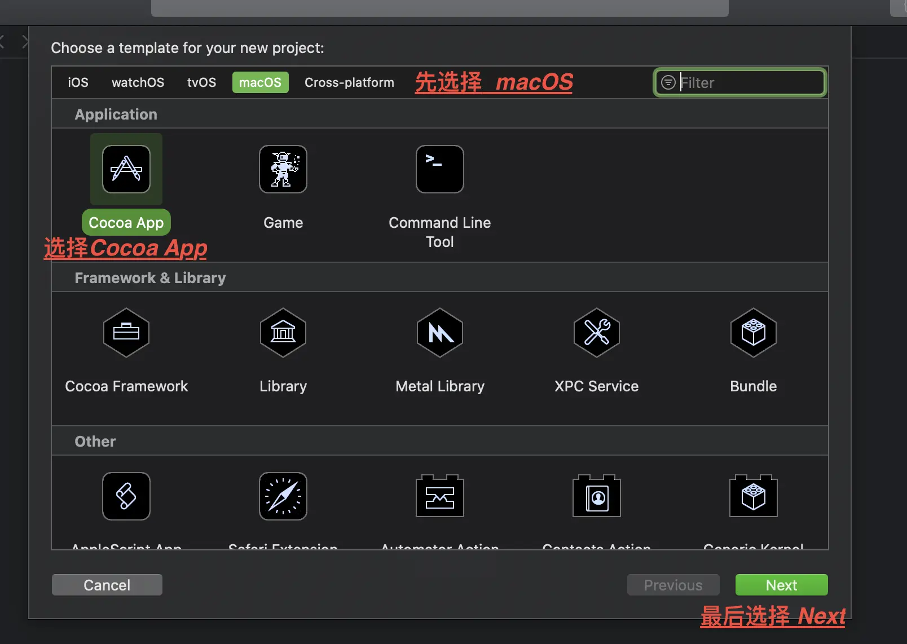Click the Next button
Image resolution: width=907 pixels, height=644 pixels.
point(782,585)
